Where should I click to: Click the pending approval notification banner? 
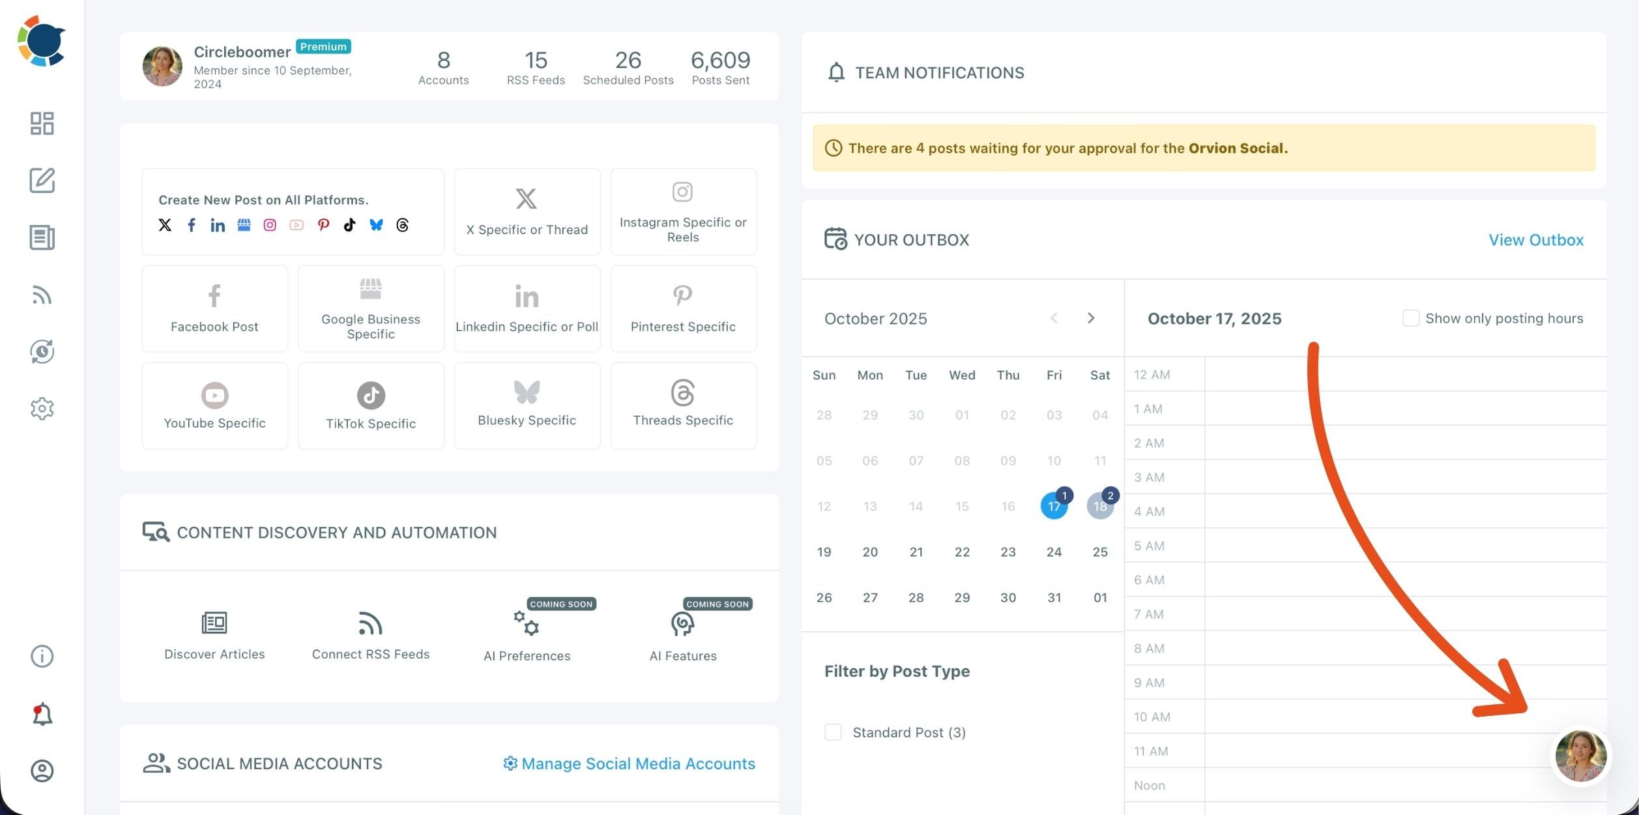1203,148
